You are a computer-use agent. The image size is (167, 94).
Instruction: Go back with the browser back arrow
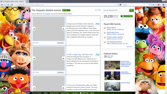(2, 5)
